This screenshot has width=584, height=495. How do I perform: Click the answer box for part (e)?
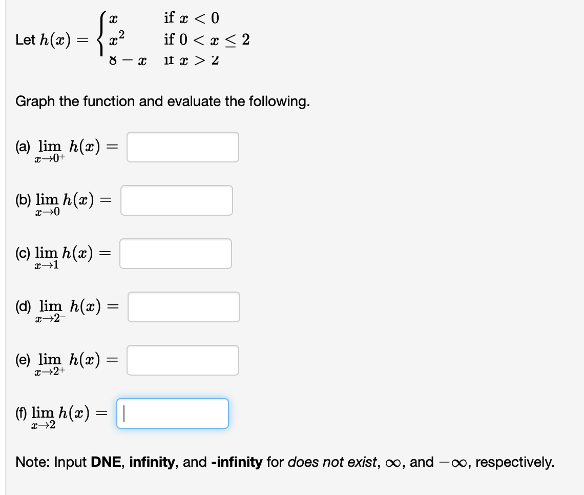tap(183, 360)
